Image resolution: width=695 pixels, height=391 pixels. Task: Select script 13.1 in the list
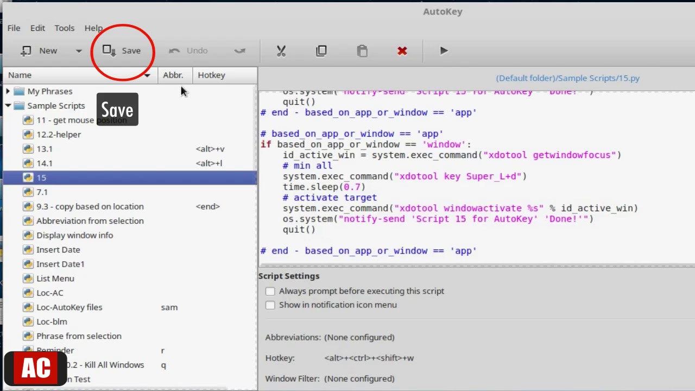45,149
